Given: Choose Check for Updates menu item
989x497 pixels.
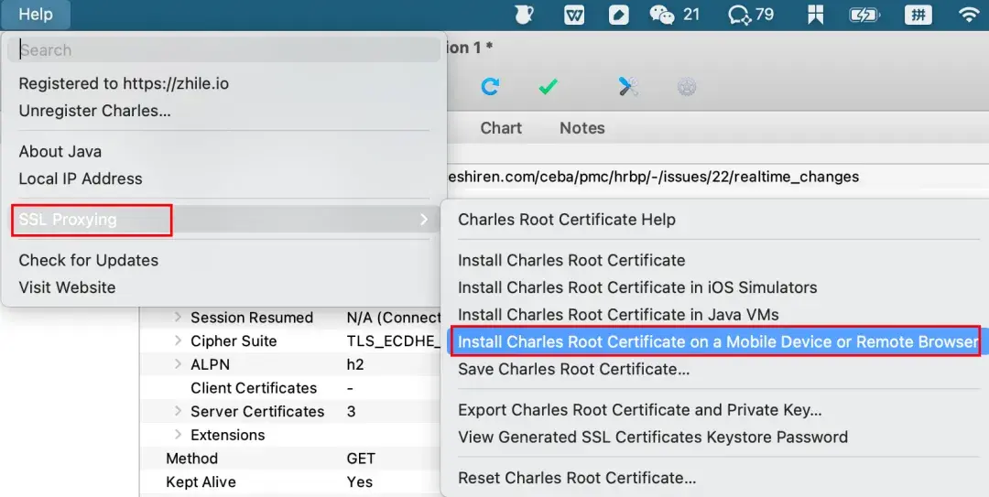Looking at the screenshot, I should pyautogui.click(x=89, y=260).
